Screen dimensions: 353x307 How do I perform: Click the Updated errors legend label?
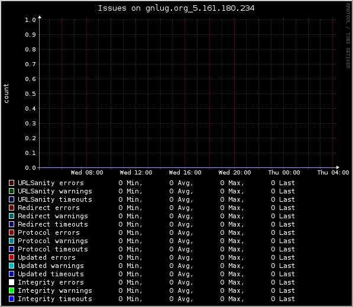point(47,257)
